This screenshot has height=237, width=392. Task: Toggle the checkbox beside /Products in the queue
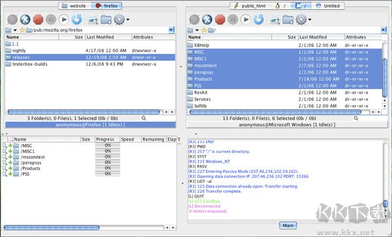(5, 168)
